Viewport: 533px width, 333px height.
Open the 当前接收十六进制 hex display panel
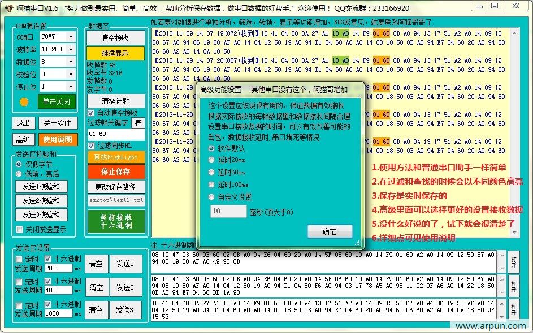click(117, 220)
